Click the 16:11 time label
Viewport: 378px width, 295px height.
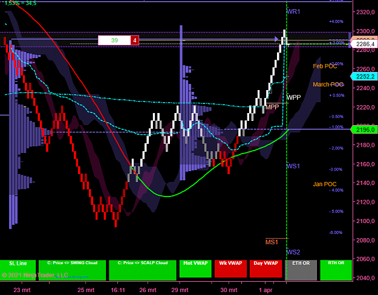[x=118, y=290]
